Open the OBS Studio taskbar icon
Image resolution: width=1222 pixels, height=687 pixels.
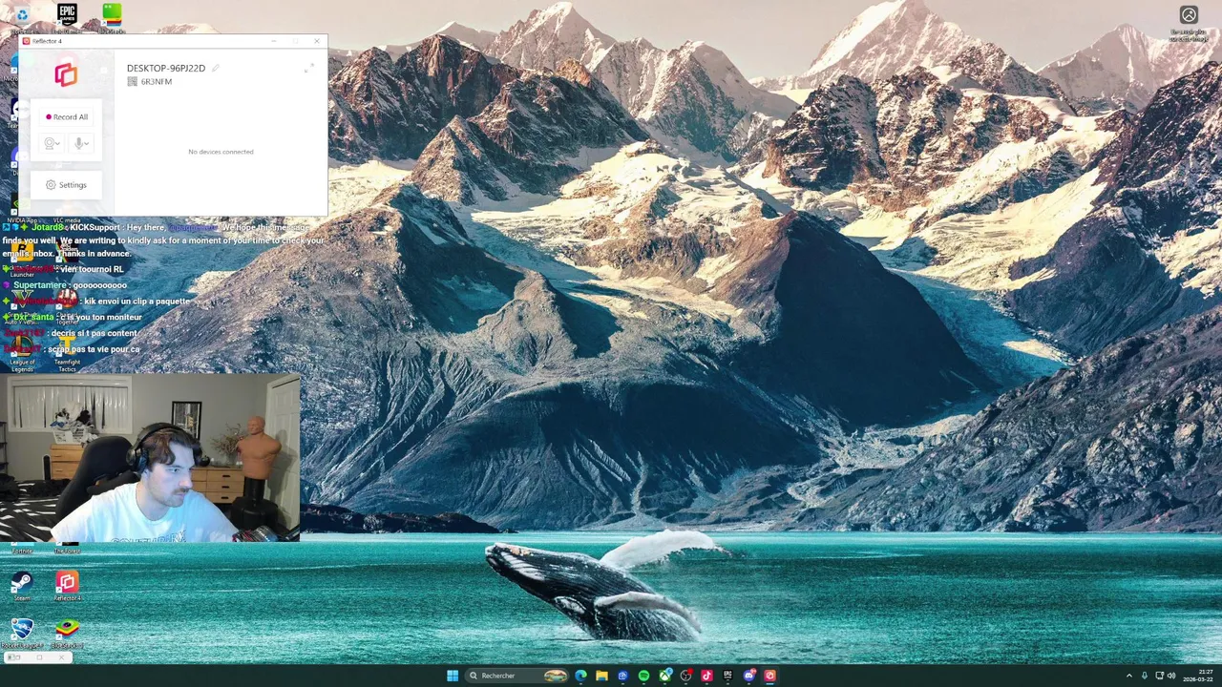[x=685, y=676]
